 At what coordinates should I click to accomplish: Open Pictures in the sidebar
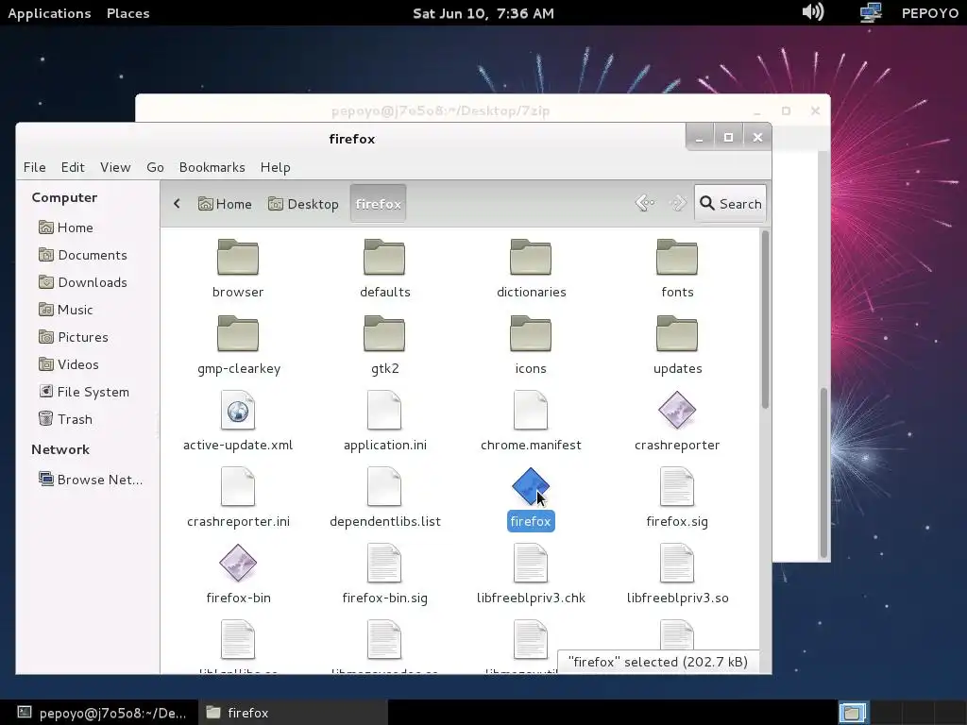coord(74,337)
